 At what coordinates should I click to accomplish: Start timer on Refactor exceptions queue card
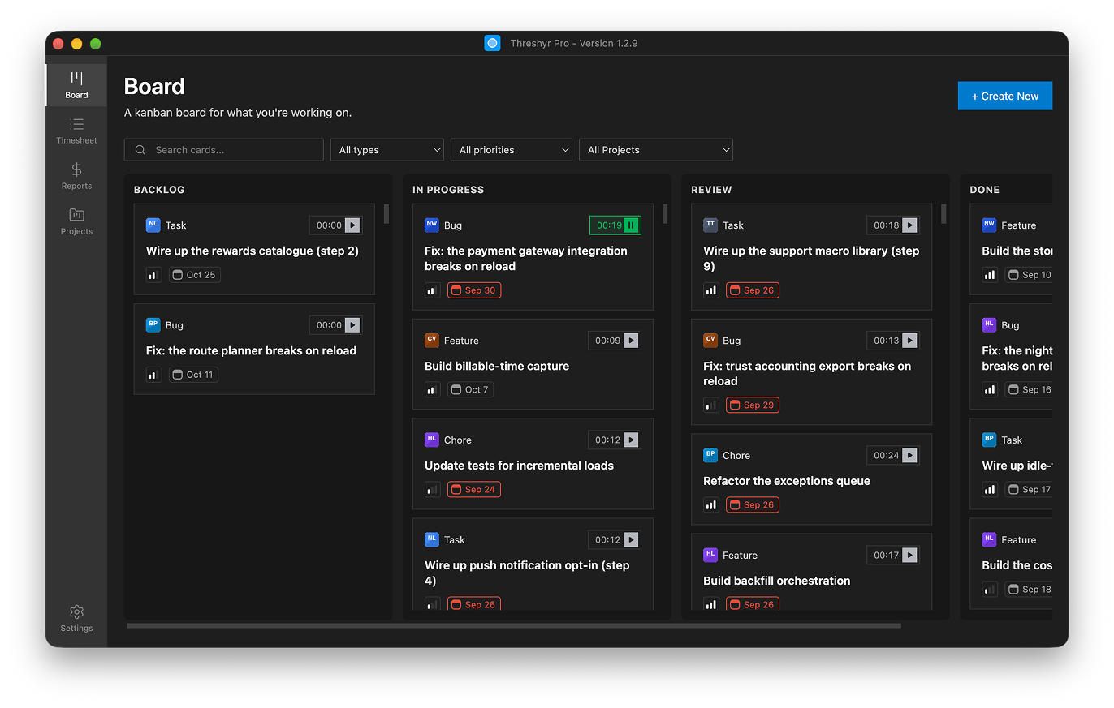point(909,456)
